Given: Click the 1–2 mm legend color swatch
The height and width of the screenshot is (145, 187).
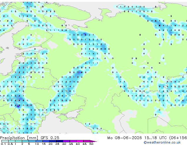Looking at the screenshot, I should 19,141.
